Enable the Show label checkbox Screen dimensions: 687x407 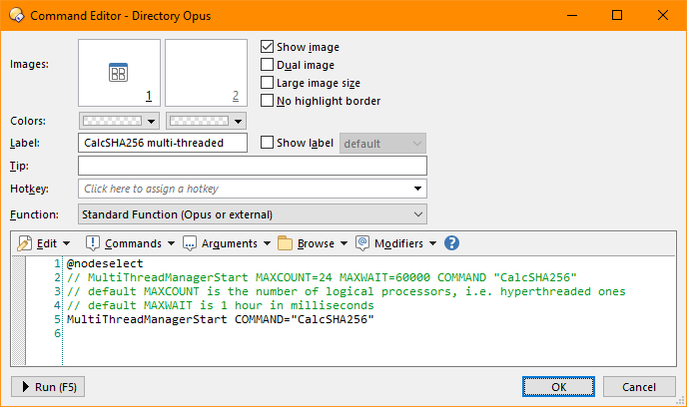tap(267, 143)
